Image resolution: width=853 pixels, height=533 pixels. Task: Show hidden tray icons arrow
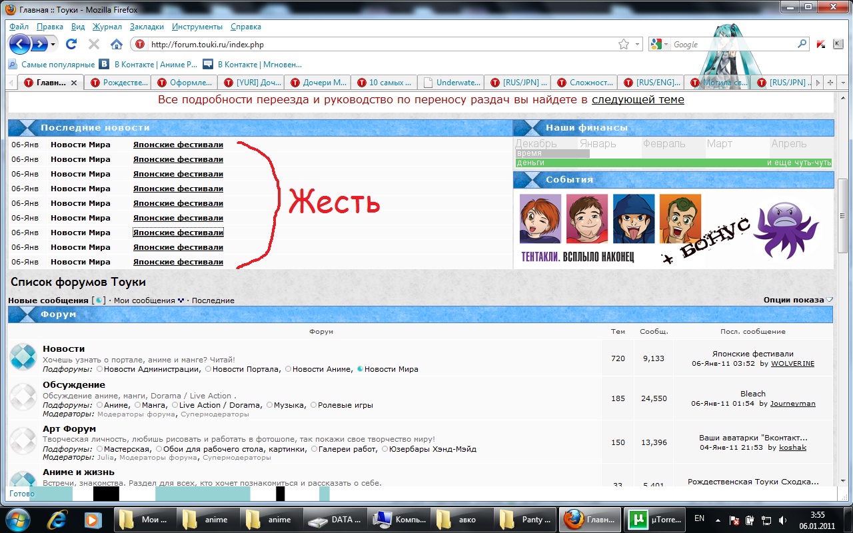click(719, 520)
